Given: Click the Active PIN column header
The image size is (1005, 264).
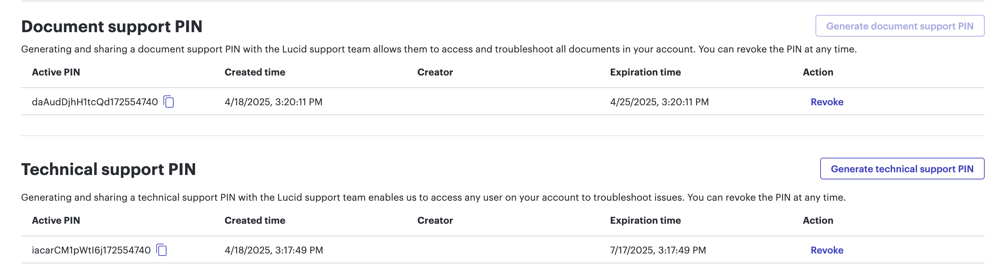Looking at the screenshot, I should 56,72.
